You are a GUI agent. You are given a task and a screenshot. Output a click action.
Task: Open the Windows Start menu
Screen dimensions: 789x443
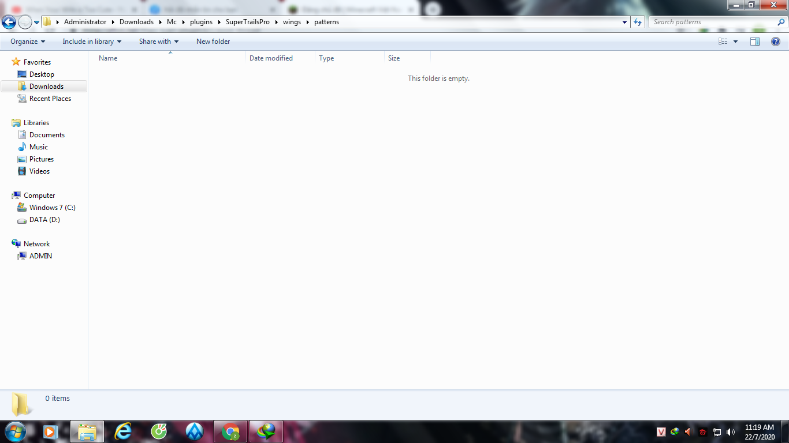pyautogui.click(x=14, y=431)
